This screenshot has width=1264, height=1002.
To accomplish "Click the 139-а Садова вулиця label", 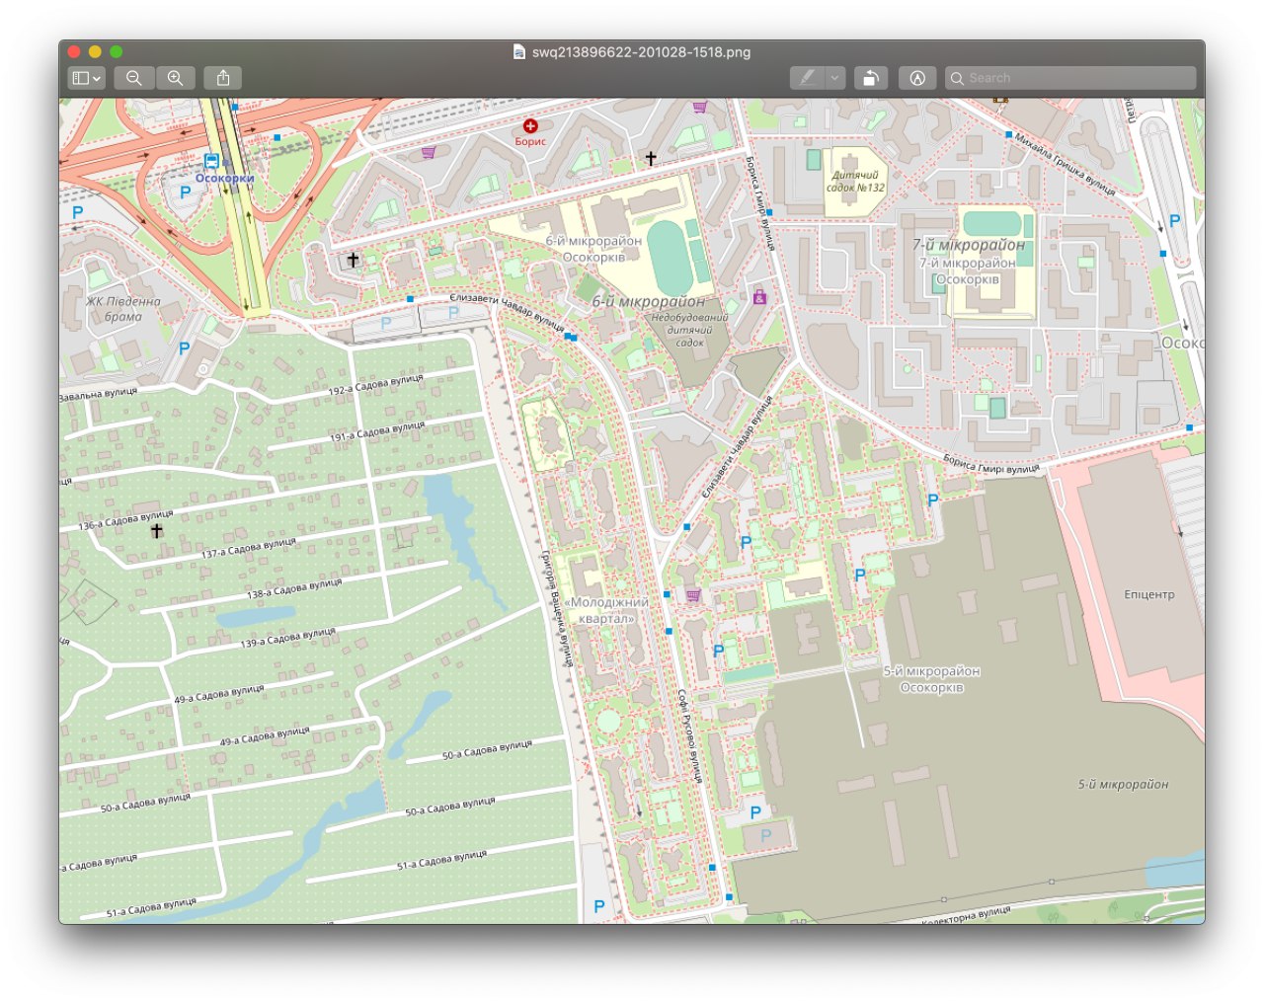I will point(288,638).
